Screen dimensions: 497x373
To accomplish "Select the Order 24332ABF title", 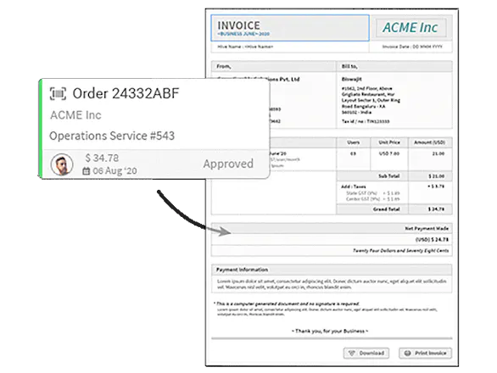I will tap(126, 93).
